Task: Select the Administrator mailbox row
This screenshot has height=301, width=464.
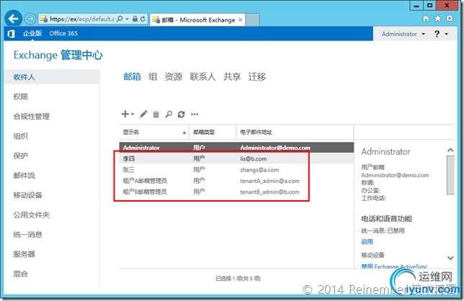Action: click(x=236, y=148)
